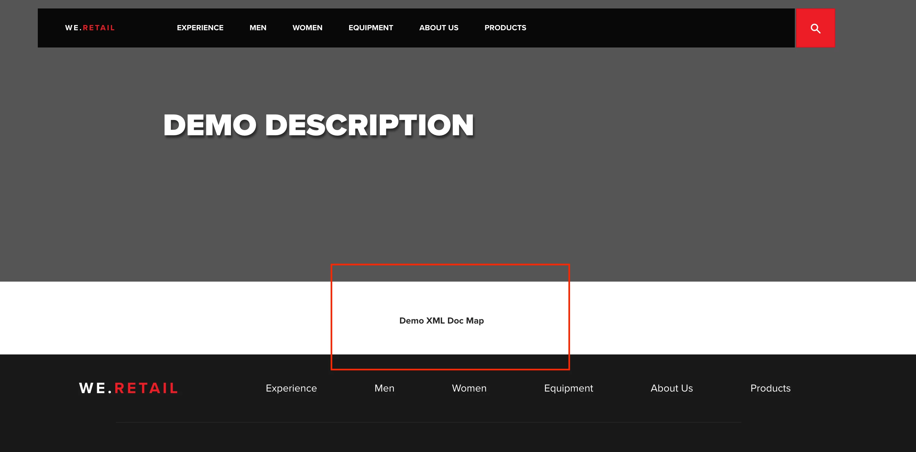Open search with the red magnifier icon
Screen dimensions: 916x452
coord(815,28)
